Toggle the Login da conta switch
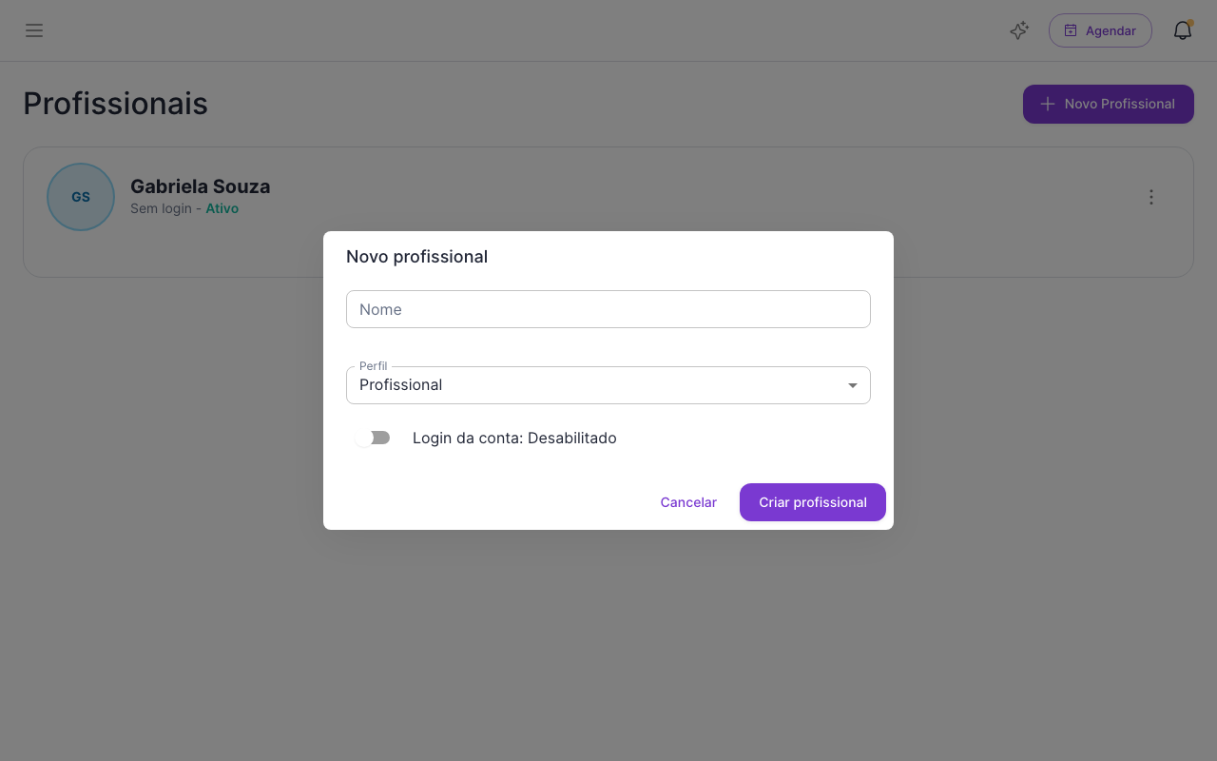The height and width of the screenshot is (761, 1217). click(x=373, y=438)
